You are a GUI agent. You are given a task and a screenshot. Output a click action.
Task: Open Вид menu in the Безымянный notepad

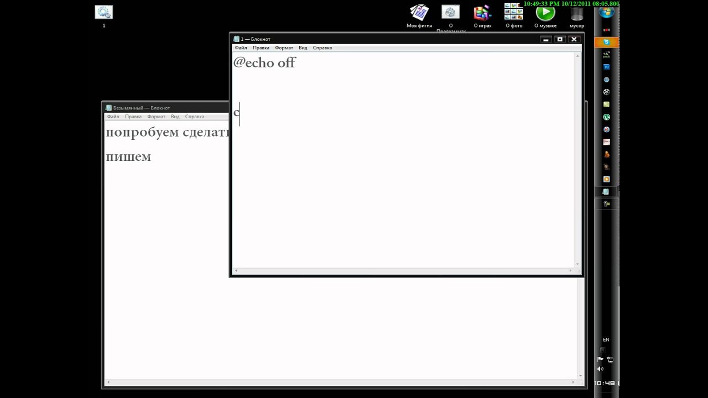[175, 117]
